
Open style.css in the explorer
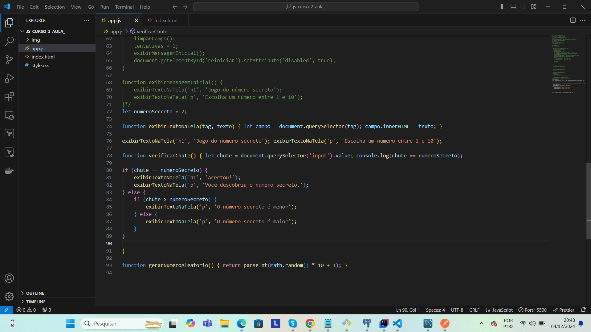(57, 65)
